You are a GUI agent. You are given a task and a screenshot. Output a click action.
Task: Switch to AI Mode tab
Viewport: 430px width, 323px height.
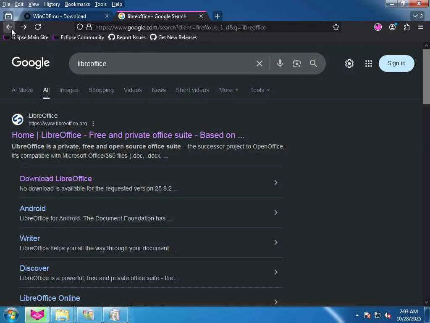click(x=22, y=90)
